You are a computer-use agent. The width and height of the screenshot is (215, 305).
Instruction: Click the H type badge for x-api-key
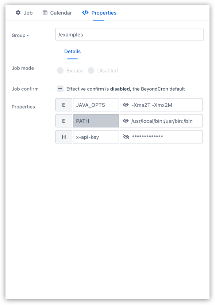coord(64,137)
